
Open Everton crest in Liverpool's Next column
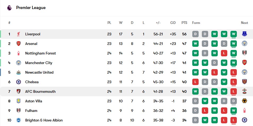pos(245,34)
